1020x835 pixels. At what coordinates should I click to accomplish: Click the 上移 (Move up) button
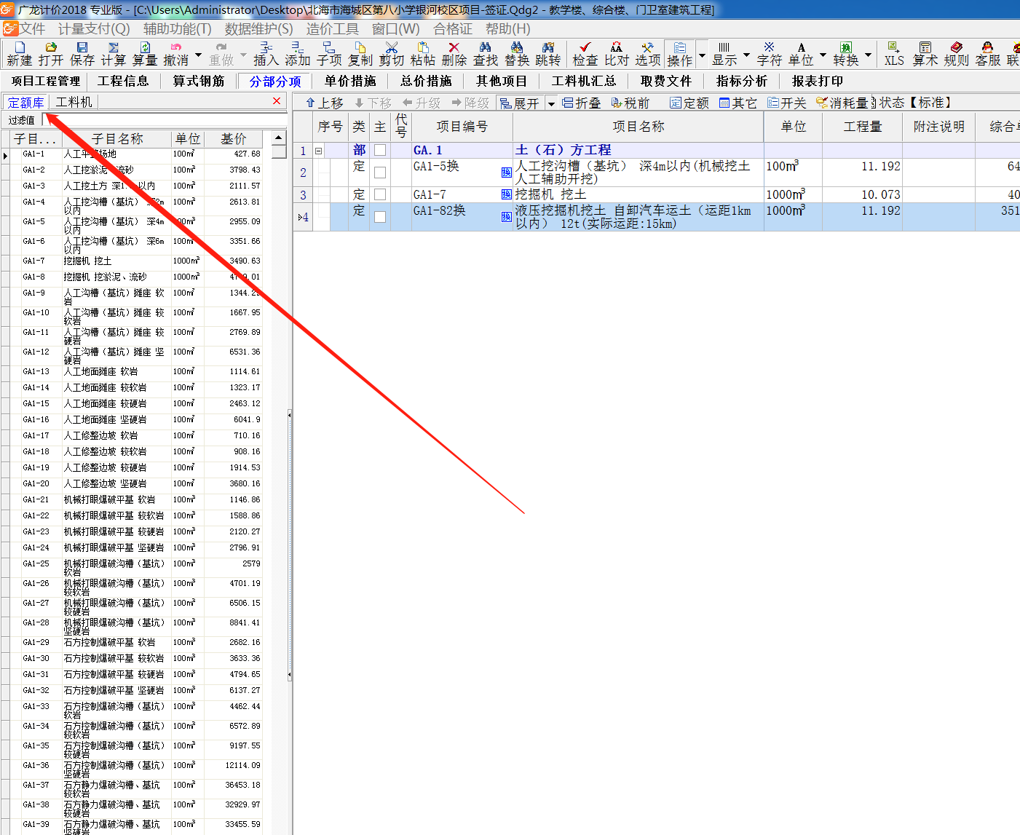pyautogui.click(x=324, y=103)
